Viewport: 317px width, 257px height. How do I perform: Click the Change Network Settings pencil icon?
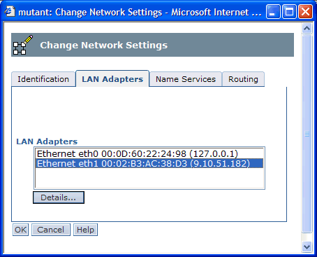23,45
